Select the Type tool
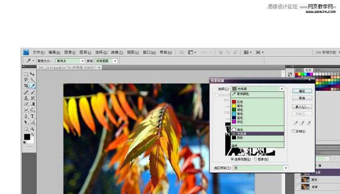The image size is (340, 194). point(32,116)
